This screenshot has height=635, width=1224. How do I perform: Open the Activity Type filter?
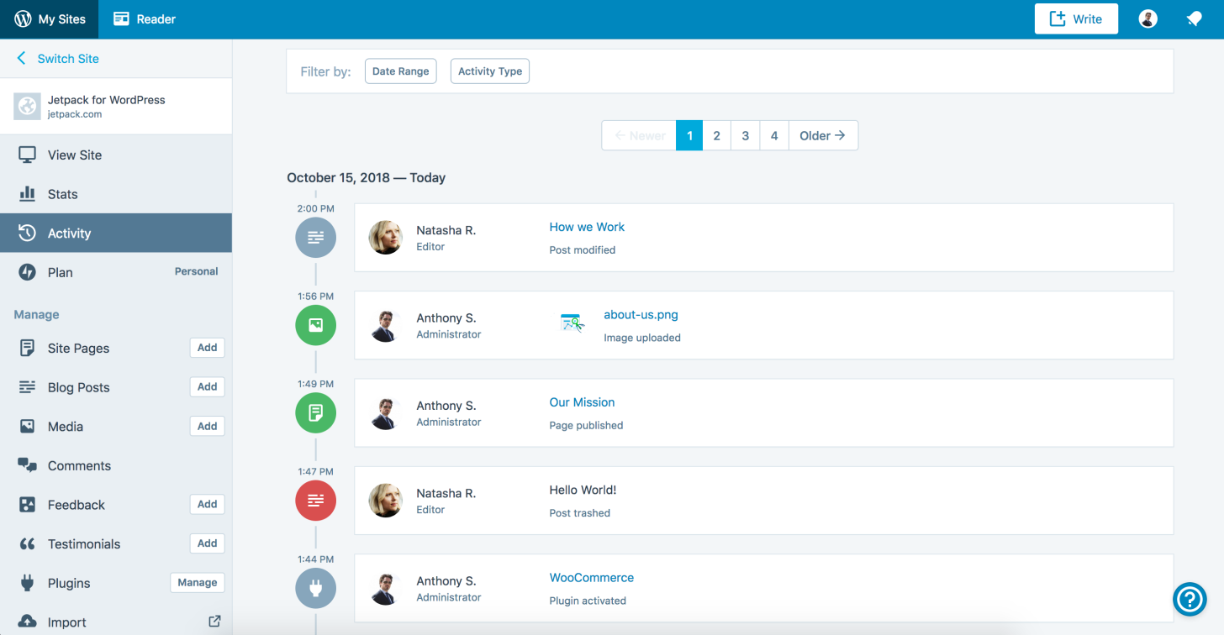(489, 71)
